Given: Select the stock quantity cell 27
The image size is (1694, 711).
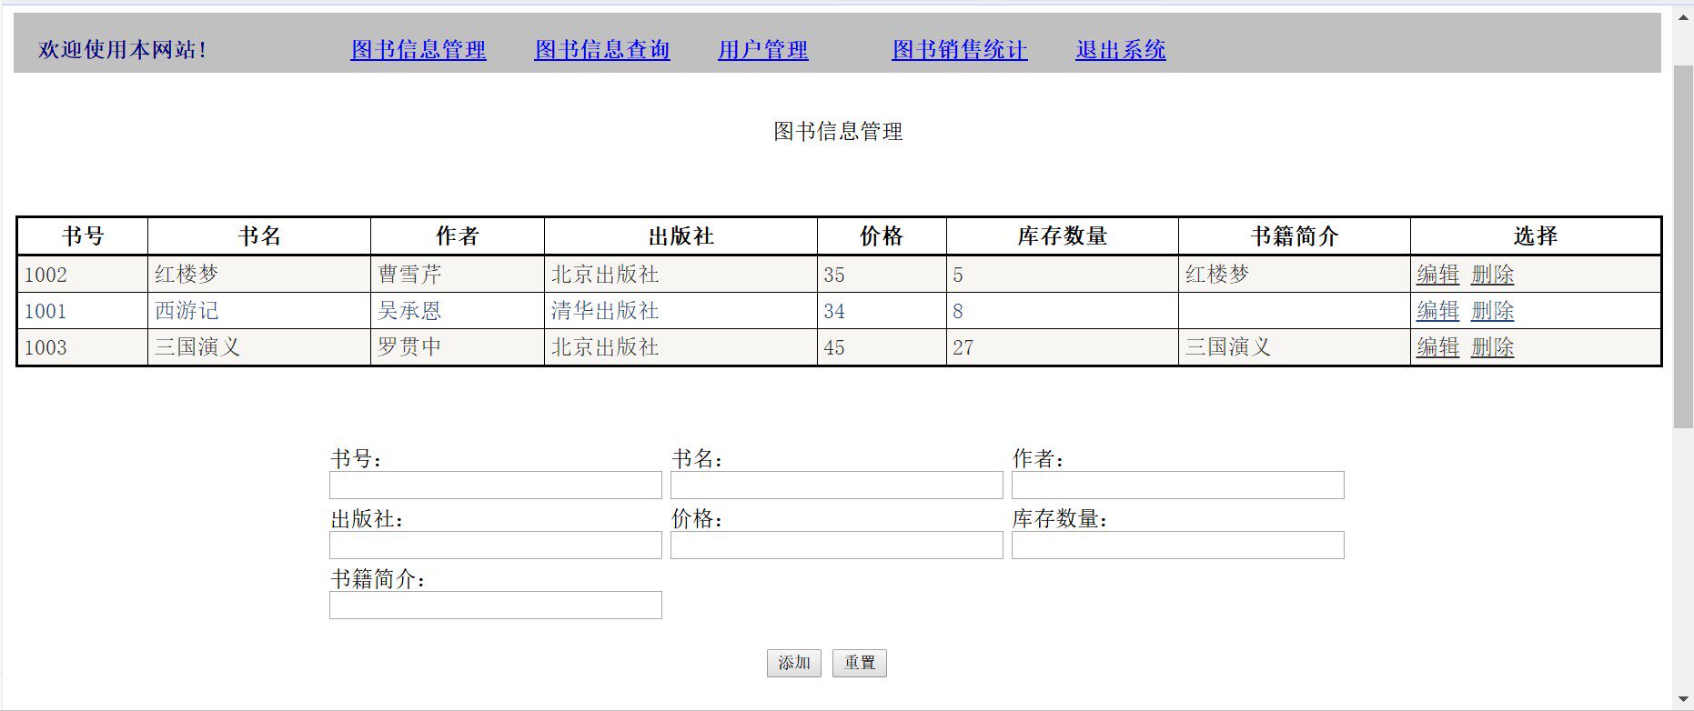Looking at the screenshot, I should [x=1063, y=346].
